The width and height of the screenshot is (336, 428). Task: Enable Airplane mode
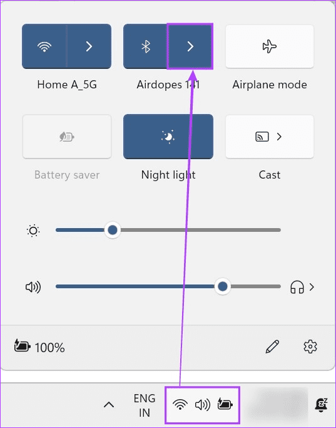pos(270,46)
